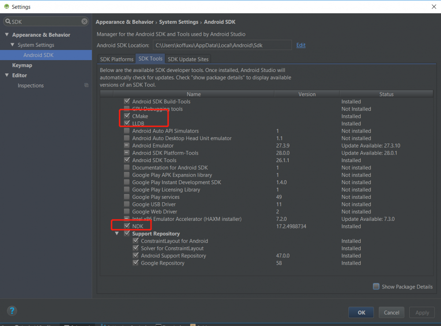The height and width of the screenshot is (326, 441).
Task: Check Android Auto Desktop Head Unit emulator
Action: (x=127, y=138)
